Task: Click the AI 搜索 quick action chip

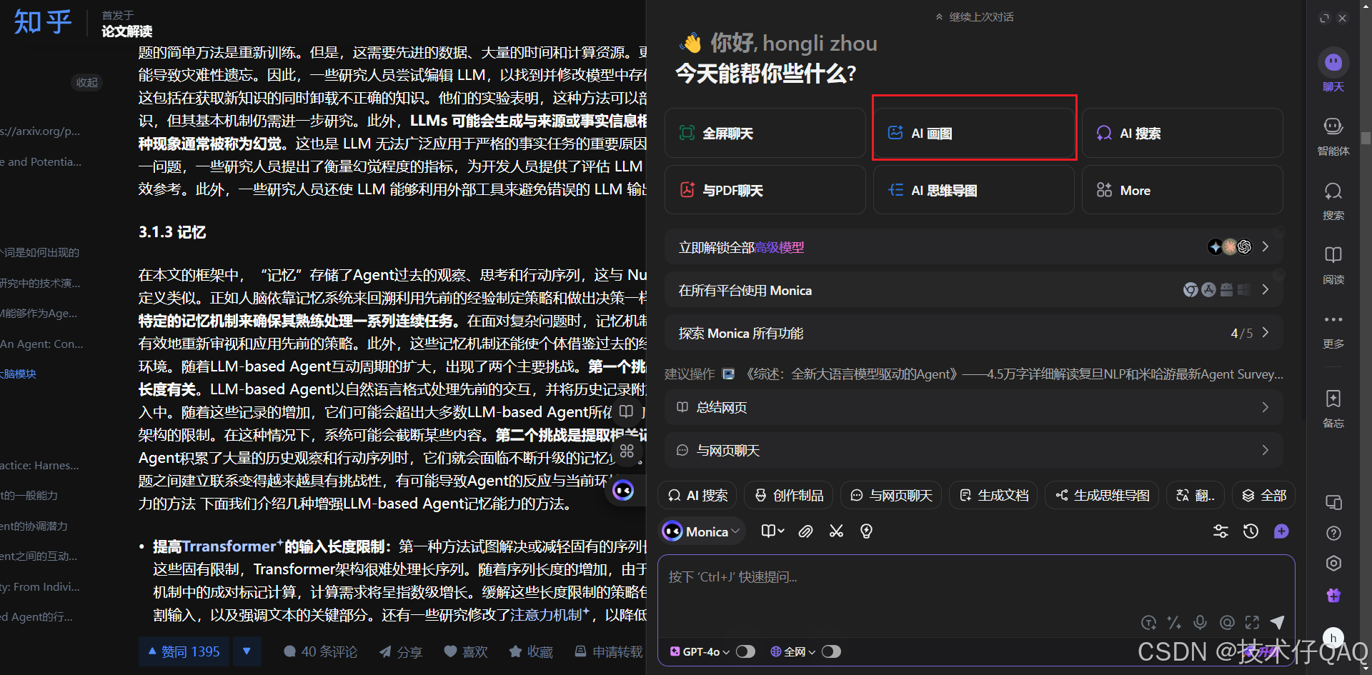Action: pyautogui.click(x=697, y=495)
